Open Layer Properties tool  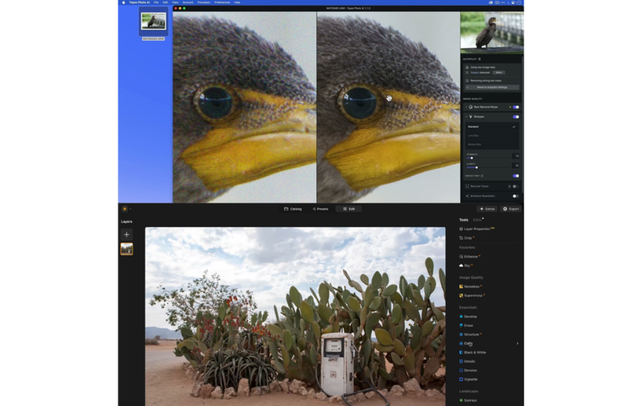click(x=476, y=229)
